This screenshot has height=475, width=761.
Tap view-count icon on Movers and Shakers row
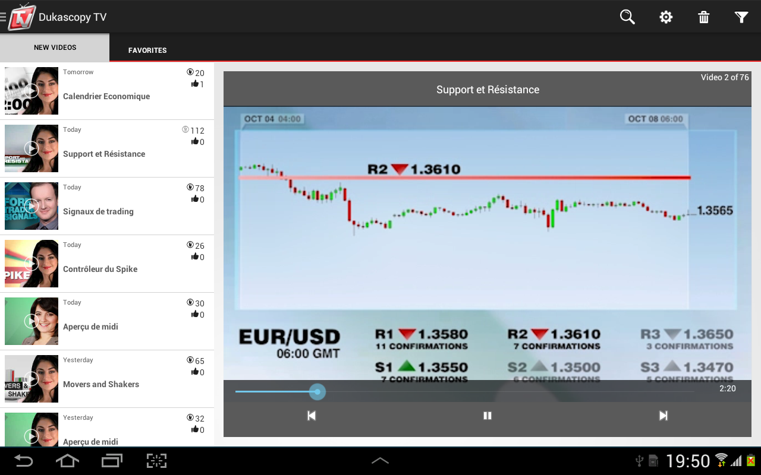[190, 360]
